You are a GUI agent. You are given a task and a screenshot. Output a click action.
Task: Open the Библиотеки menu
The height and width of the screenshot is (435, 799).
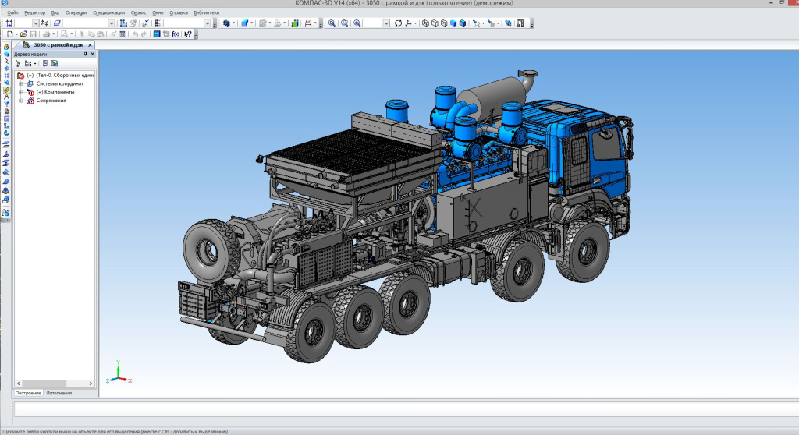pyautogui.click(x=207, y=13)
